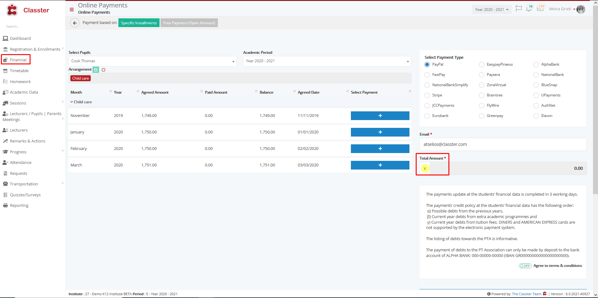Select the EasypayPiraeus radio button
This screenshot has height=298, width=598.
pyautogui.click(x=482, y=64)
